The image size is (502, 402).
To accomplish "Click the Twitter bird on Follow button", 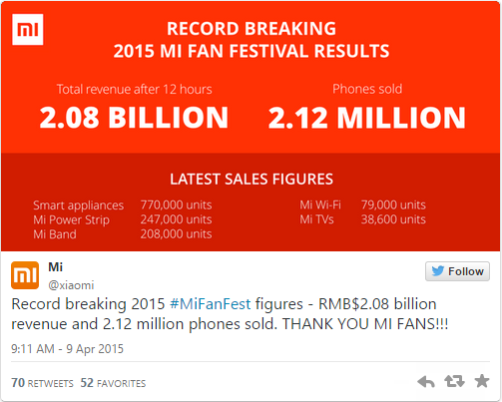I will point(438,271).
